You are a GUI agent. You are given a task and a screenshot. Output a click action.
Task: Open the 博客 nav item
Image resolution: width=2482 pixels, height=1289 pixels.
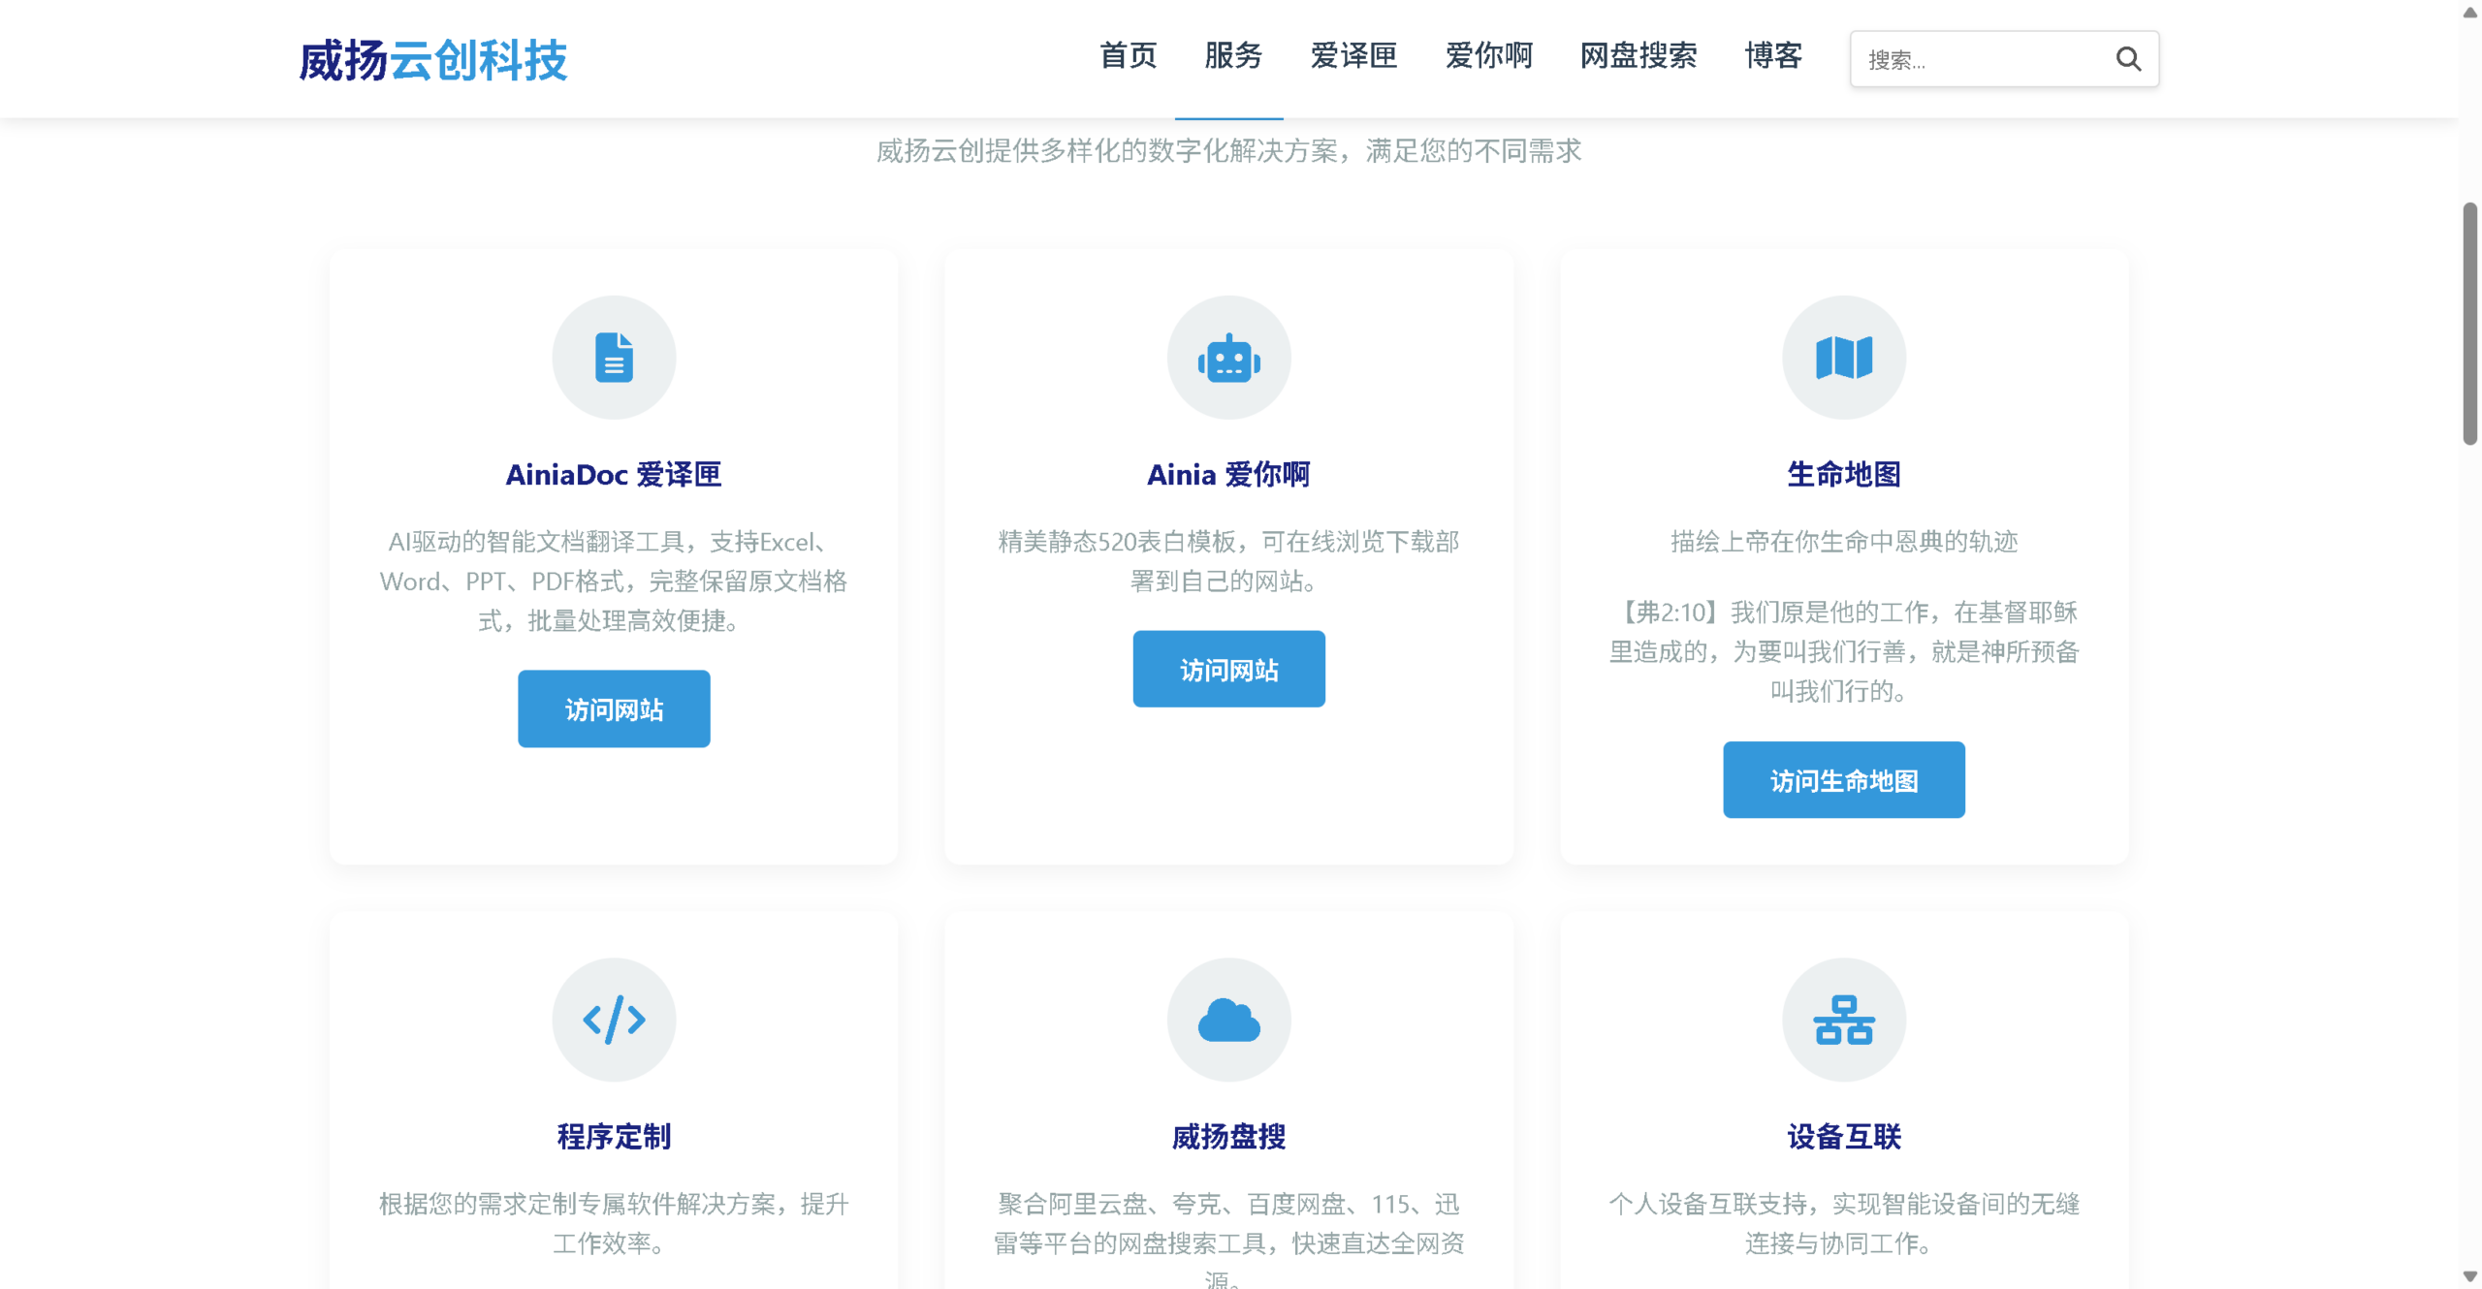point(1773,56)
